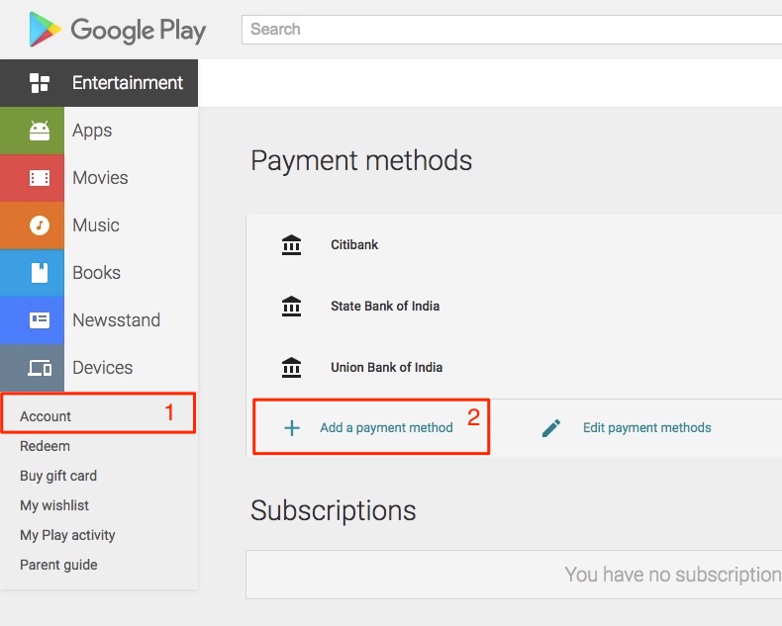Viewport: 782px width, 626px height.
Task: Click the Payment methods heading
Action: 361,161
